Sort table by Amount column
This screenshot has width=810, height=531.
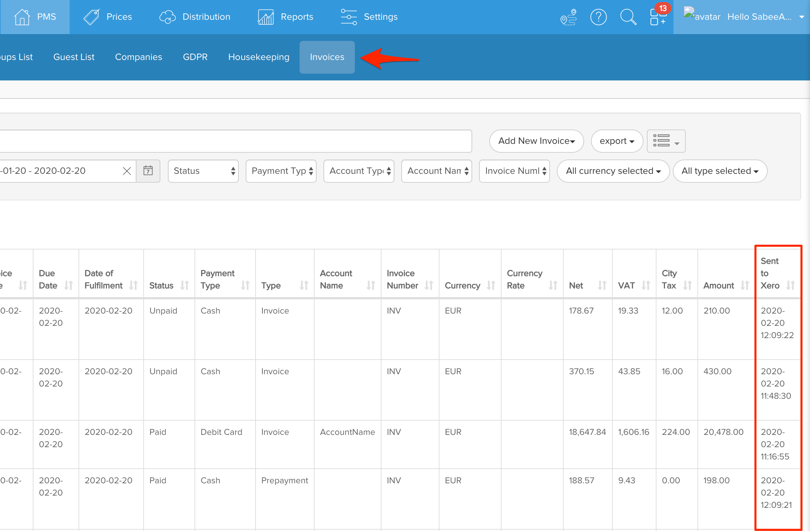[744, 285]
